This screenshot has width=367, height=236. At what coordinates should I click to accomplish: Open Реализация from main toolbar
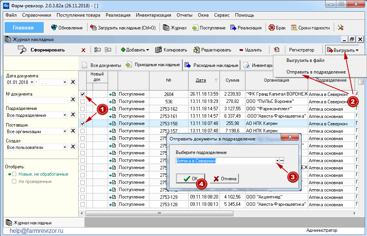coord(233,27)
